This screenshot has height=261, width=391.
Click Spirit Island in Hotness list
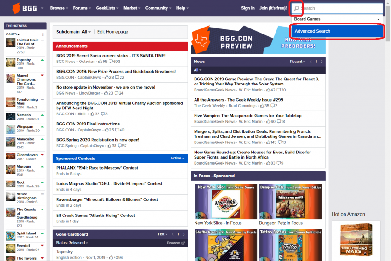[26, 233]
